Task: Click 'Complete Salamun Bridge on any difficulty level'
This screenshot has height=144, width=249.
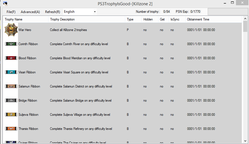Action: (81, 101)
